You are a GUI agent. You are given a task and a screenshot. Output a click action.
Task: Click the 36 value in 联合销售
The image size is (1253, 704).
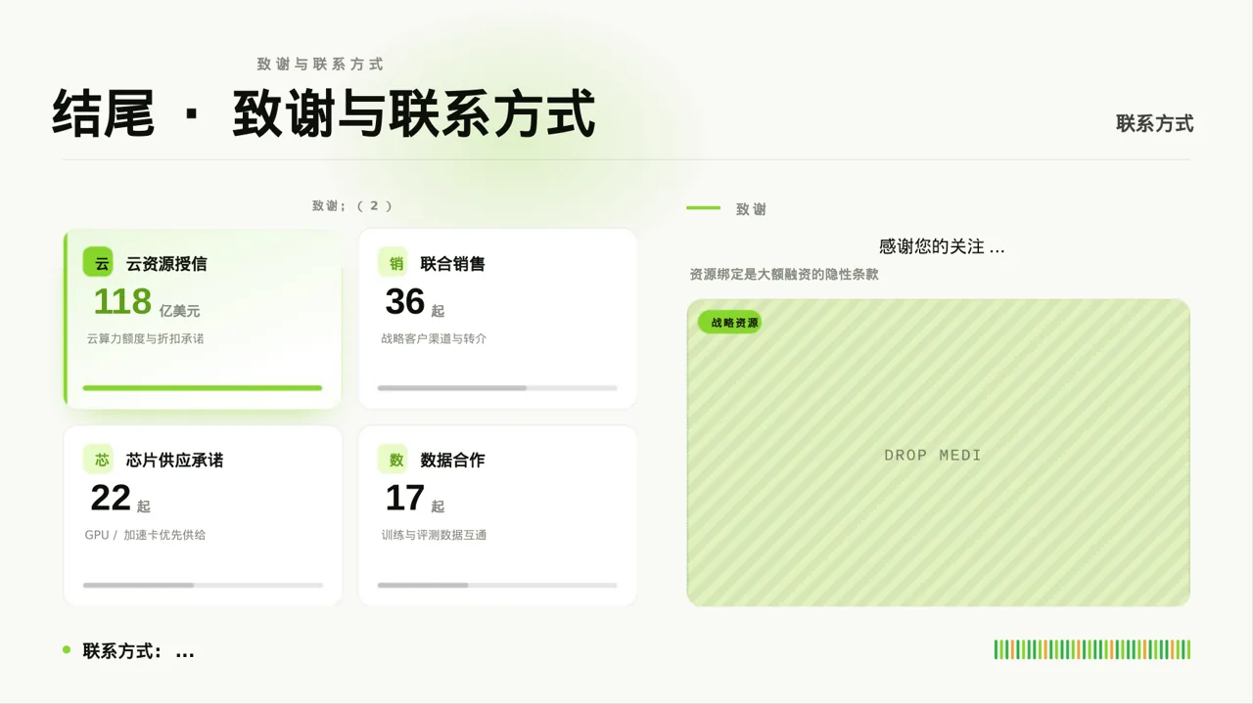pos(405,302)
